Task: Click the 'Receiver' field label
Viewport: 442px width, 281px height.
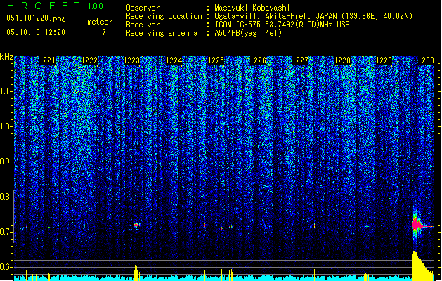Action: tap(143, 25)
